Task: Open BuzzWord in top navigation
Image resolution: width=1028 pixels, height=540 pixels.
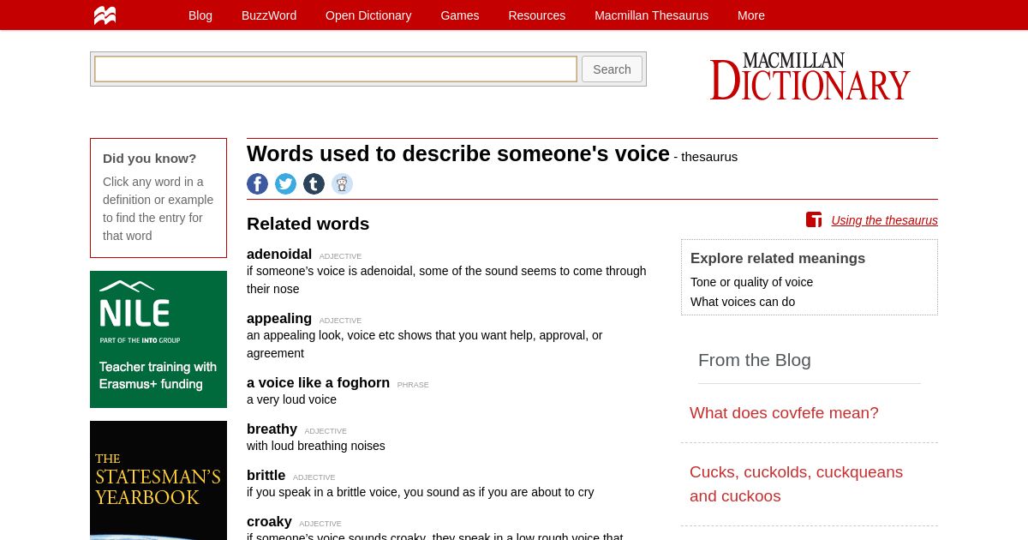Action: [x=269, y=15]
